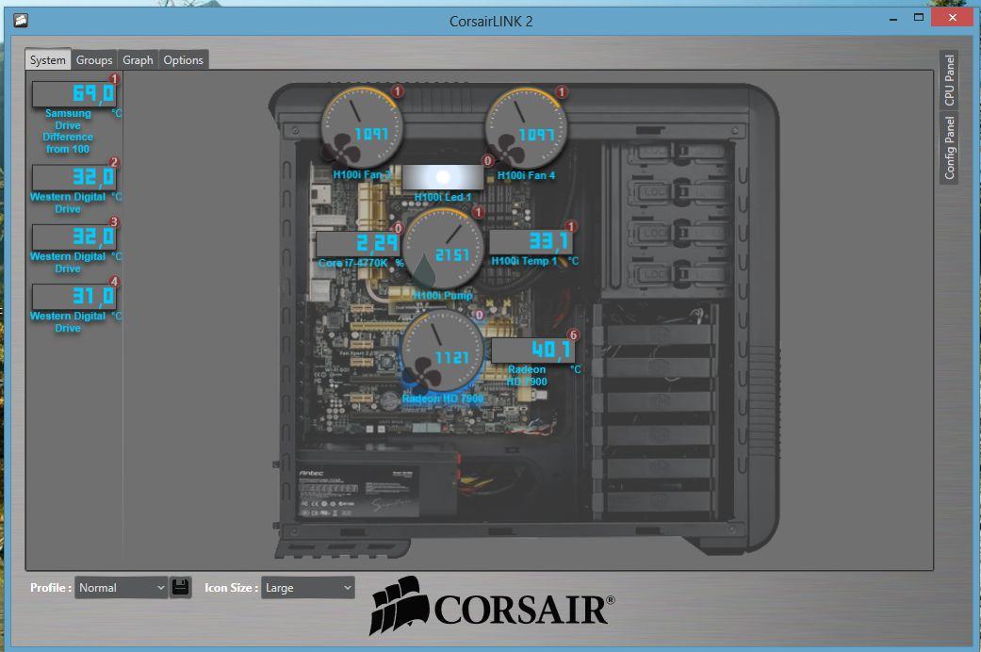This screenshot has height=652, width=981.
Task: Click the H100i Pump label
Action: [443, 295]
